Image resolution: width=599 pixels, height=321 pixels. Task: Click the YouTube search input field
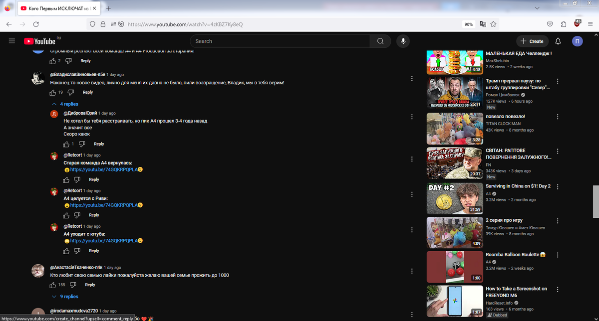pos(280,41)
